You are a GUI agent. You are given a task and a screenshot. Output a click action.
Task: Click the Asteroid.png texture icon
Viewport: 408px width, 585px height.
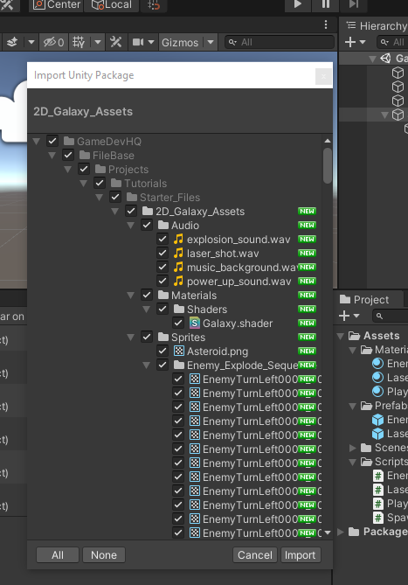(x=179, y=351)
